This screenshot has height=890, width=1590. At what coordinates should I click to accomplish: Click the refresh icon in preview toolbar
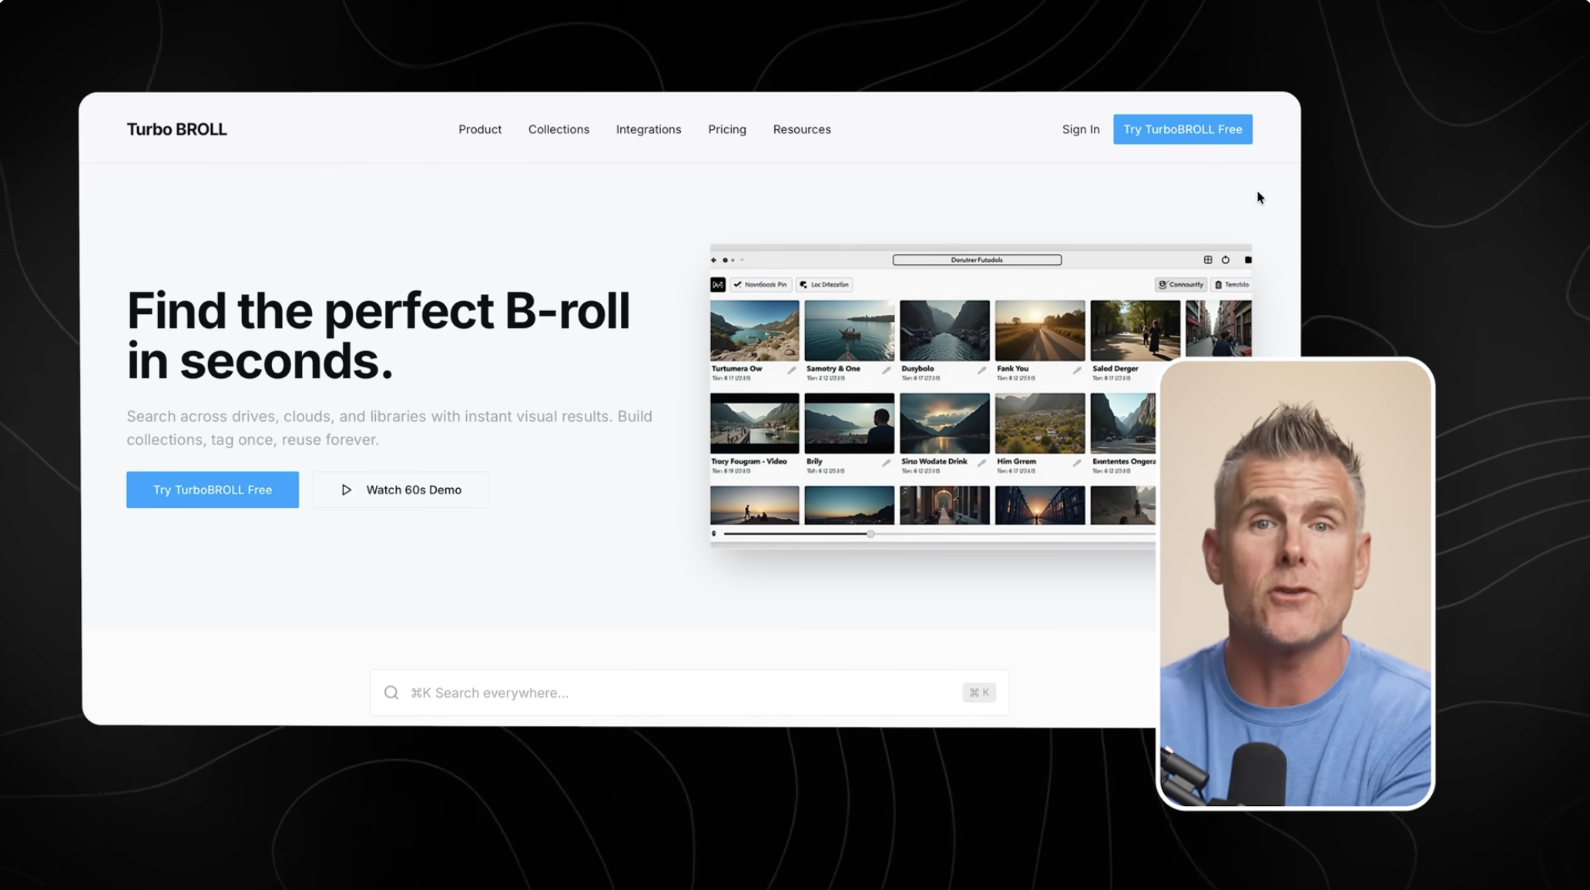(x=1226, y=260)
